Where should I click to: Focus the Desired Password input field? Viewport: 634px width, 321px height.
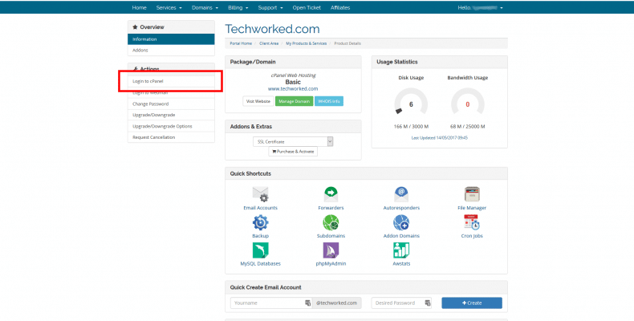coord(401,303)
